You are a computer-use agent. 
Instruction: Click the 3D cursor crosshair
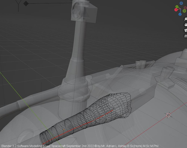click(x=168, y=115)
